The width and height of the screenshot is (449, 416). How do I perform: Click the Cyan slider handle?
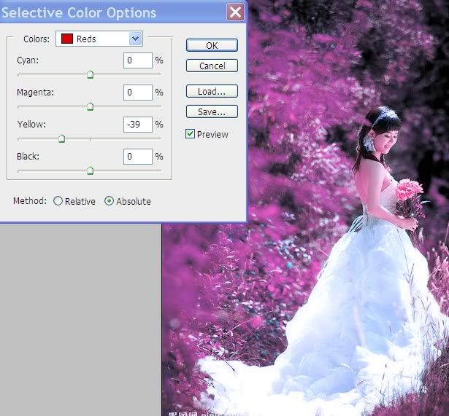click(90, 74)
